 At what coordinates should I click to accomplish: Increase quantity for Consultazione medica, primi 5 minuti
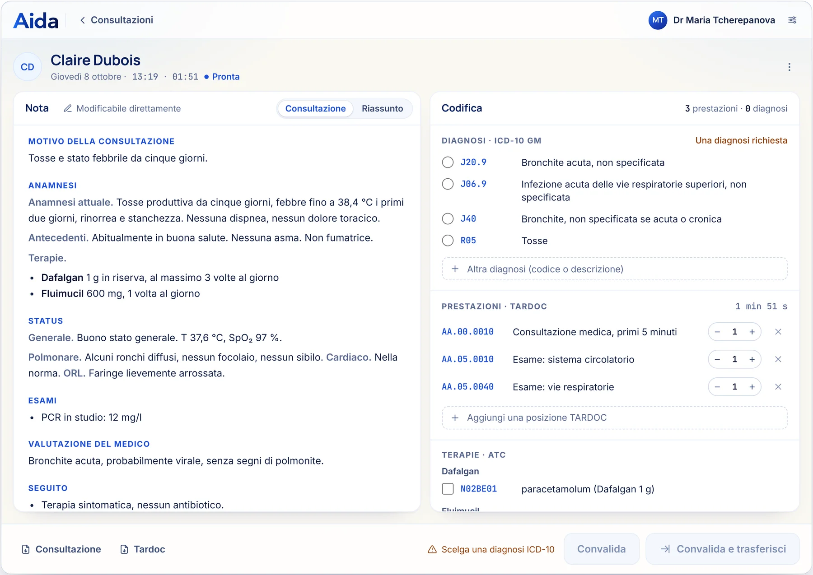(752, 332)
